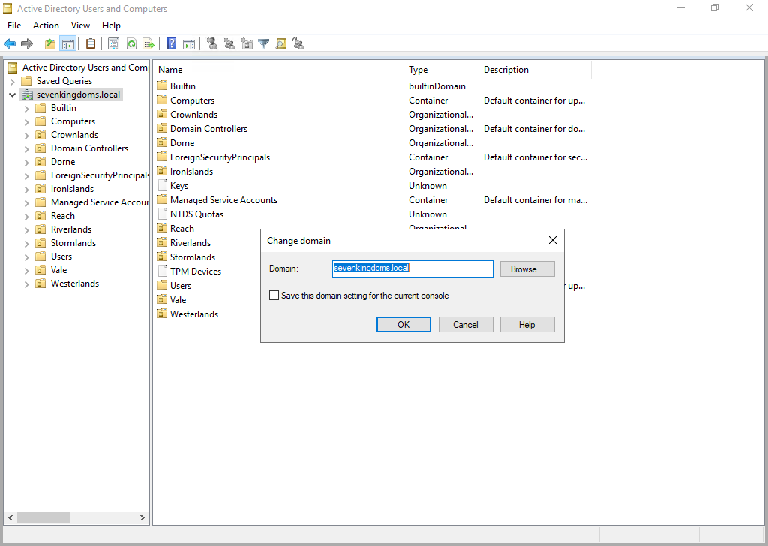Click the green Refresh toolbar icon
The height and width of the screenshot is (546, 768).
pos(131,44)
